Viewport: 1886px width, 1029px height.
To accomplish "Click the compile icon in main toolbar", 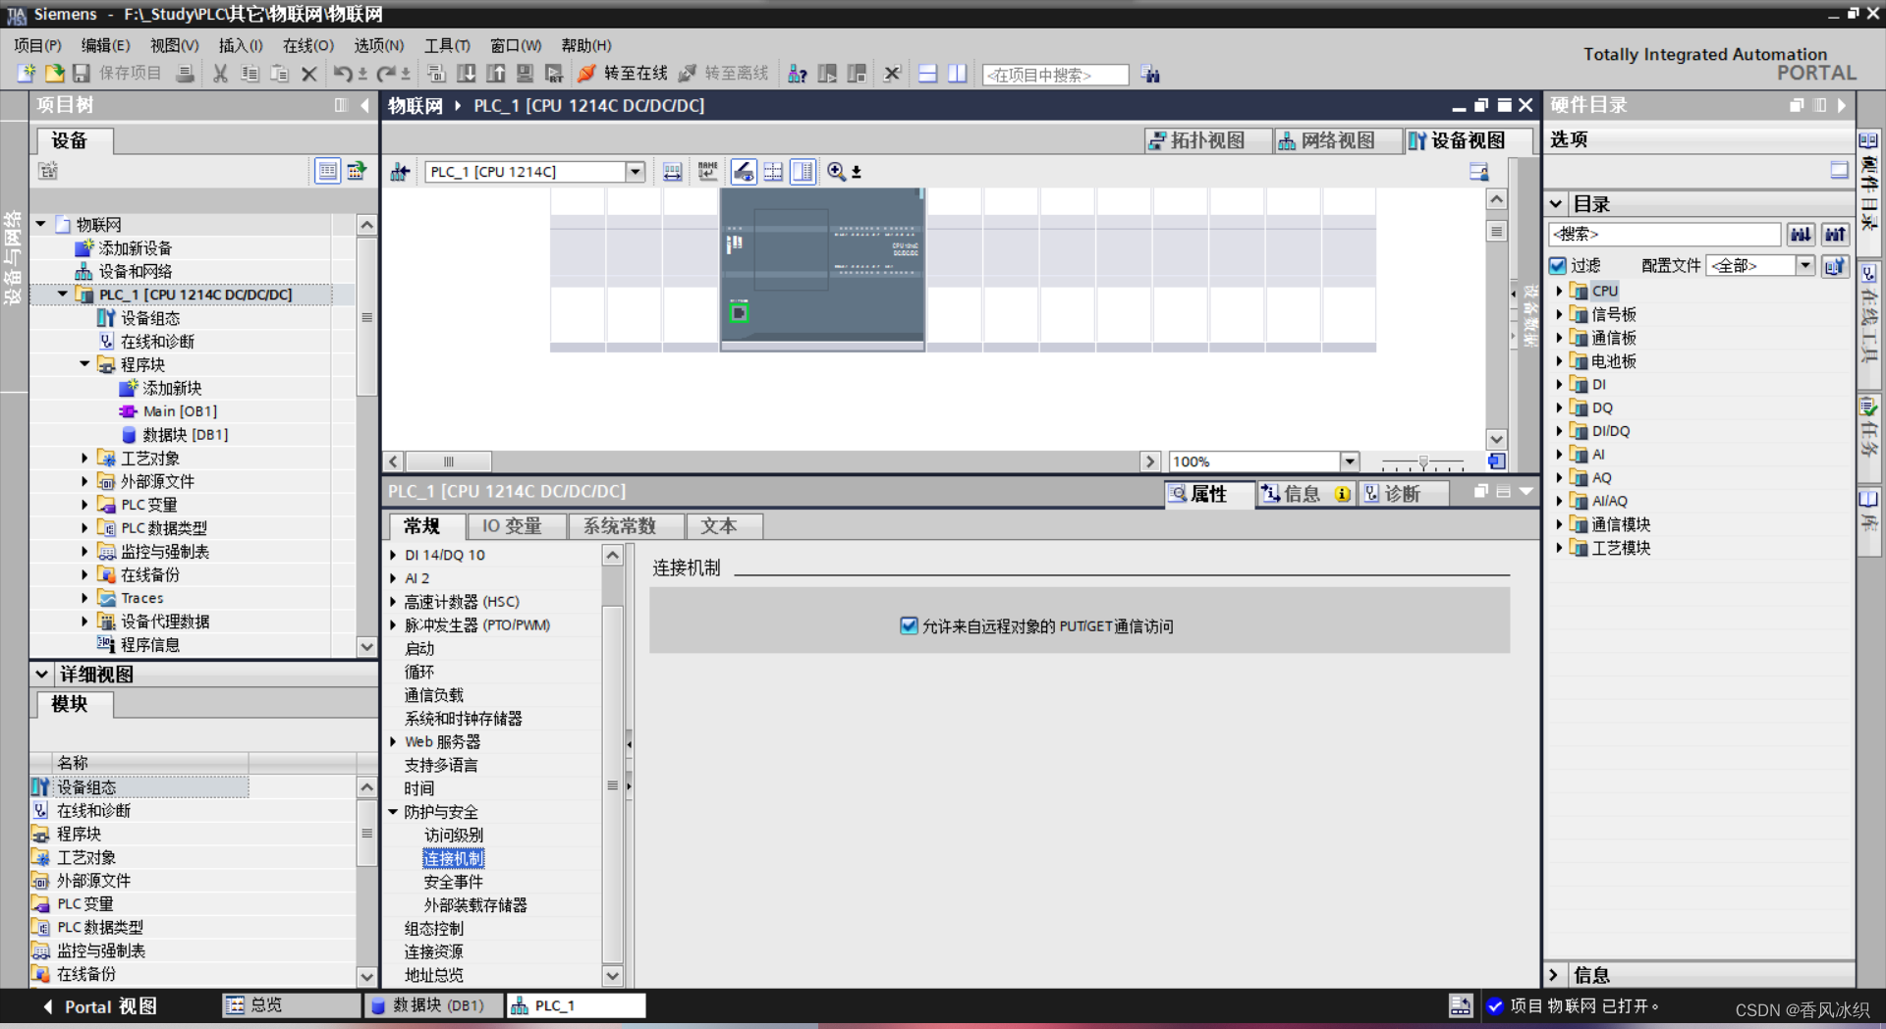I will 437,74.
